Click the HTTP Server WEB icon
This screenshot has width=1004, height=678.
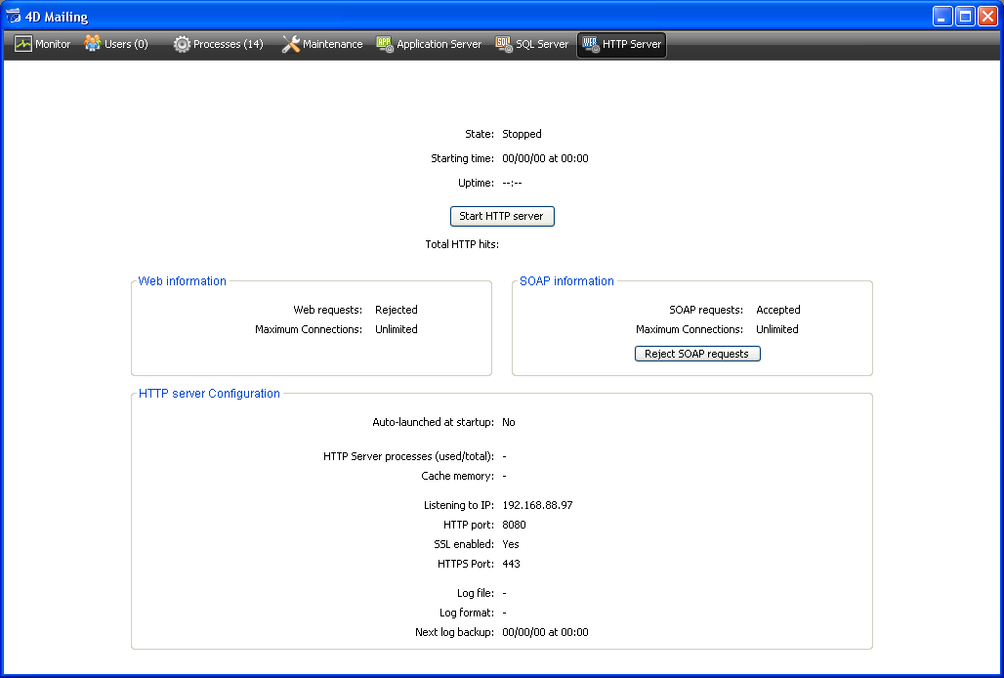click(590, 44)
